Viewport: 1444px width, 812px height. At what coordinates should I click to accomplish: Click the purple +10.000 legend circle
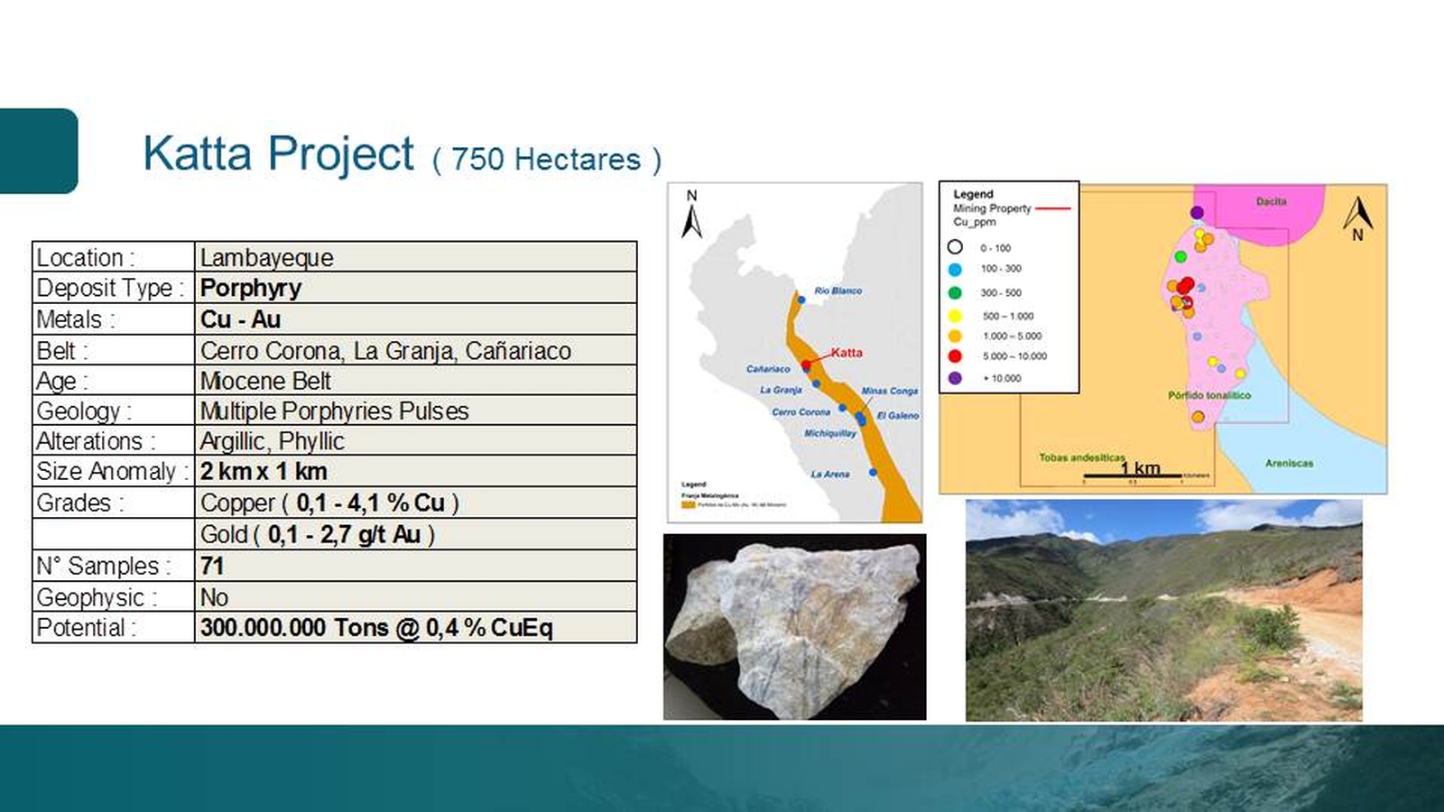pyautogui.click(x=955, y=378)
